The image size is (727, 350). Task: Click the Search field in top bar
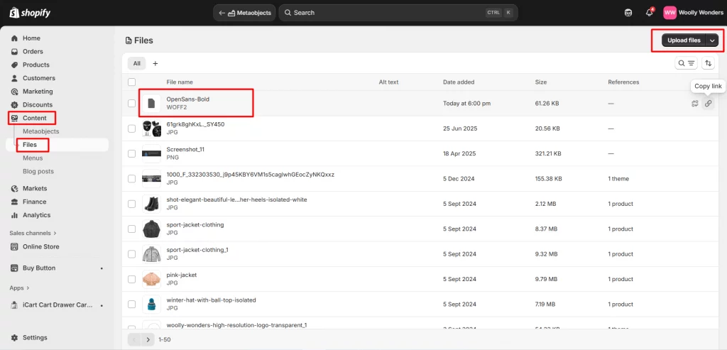click(x=398, y=13)
